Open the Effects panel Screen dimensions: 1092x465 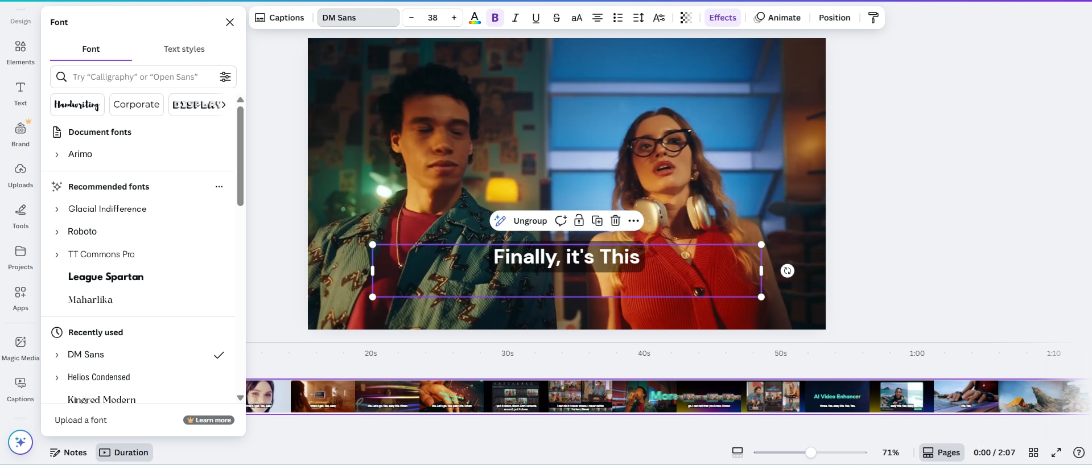723,18
